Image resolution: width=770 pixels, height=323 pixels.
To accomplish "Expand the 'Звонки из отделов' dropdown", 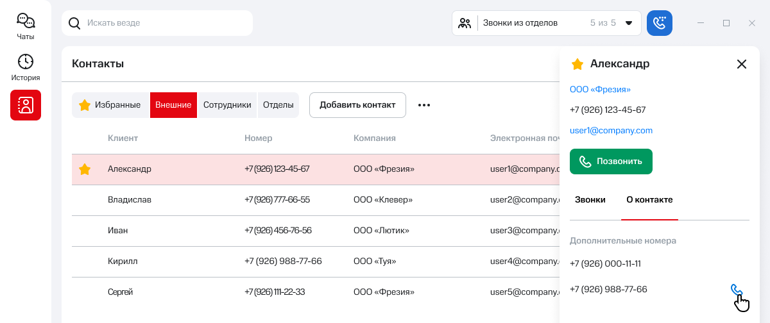I will 629,23.
